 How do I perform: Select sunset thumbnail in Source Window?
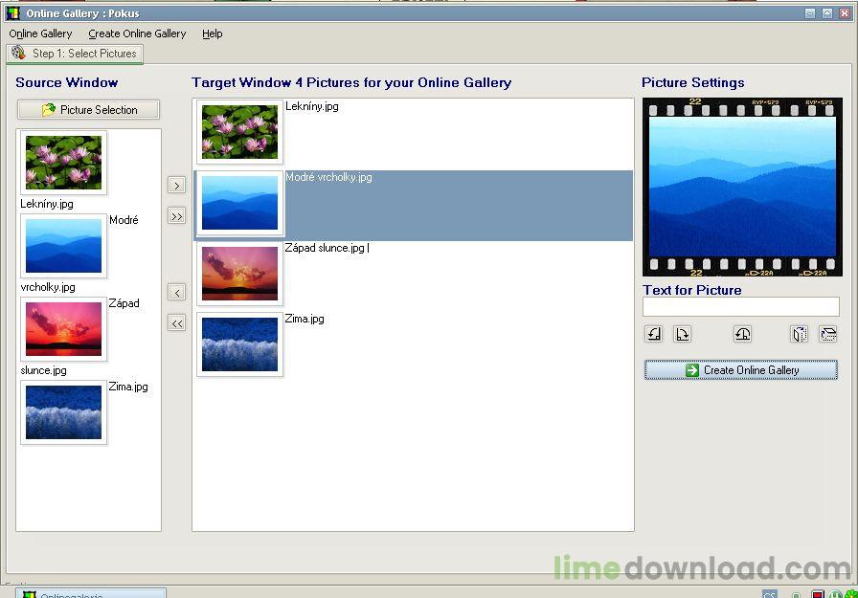[63, 329]
